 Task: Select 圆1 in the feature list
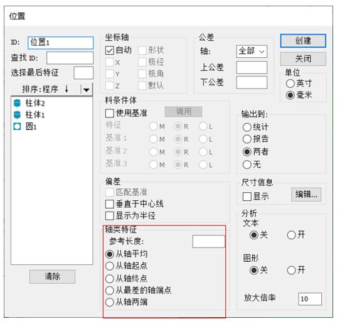(x=31, y=126)
